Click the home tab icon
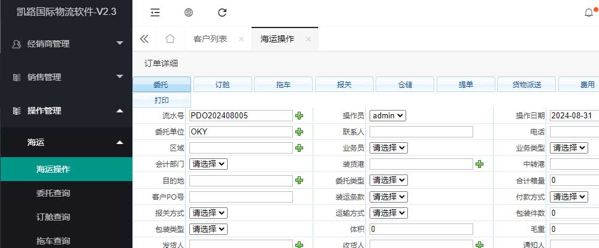Viewport: 599px width, 248px height. [x=170, y=39]
